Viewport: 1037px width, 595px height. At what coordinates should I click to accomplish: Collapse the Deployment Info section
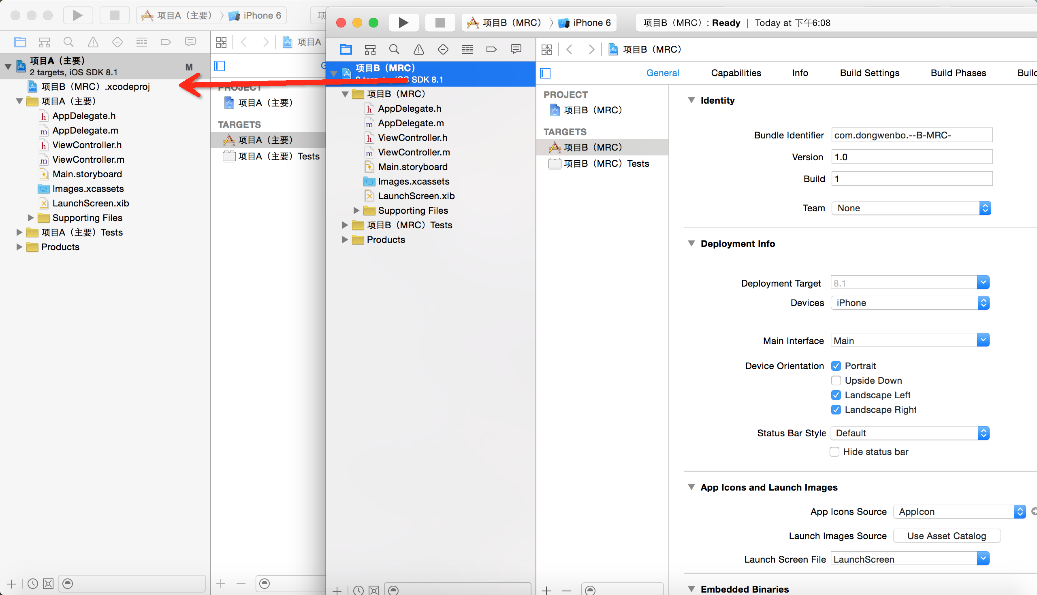point(691,243)
